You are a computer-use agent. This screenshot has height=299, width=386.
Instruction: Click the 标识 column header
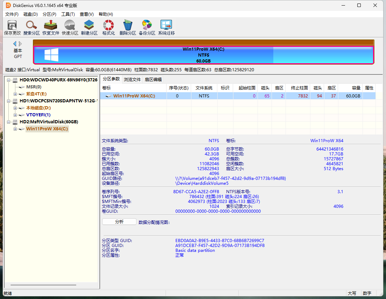point(225,88)
